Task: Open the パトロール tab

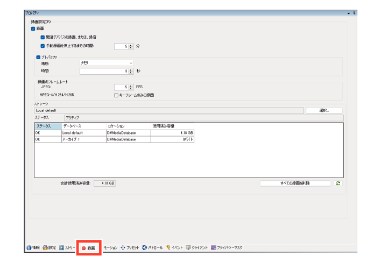Action: [x=152, y=247]
